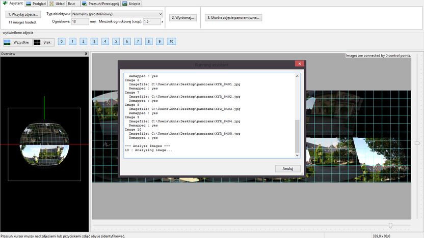This screenshot has width=424, height=238.
Task: Toggle image 9 display button
Action: (x=160, y=41)
